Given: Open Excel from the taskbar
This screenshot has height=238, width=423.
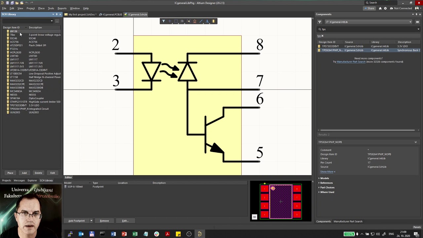Looking at the screenshot, I should point(135,234).
